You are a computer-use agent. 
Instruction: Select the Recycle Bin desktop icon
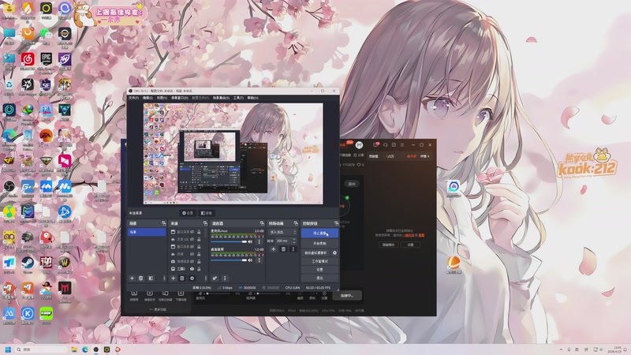pyautogui.click(x=9, y=86)
